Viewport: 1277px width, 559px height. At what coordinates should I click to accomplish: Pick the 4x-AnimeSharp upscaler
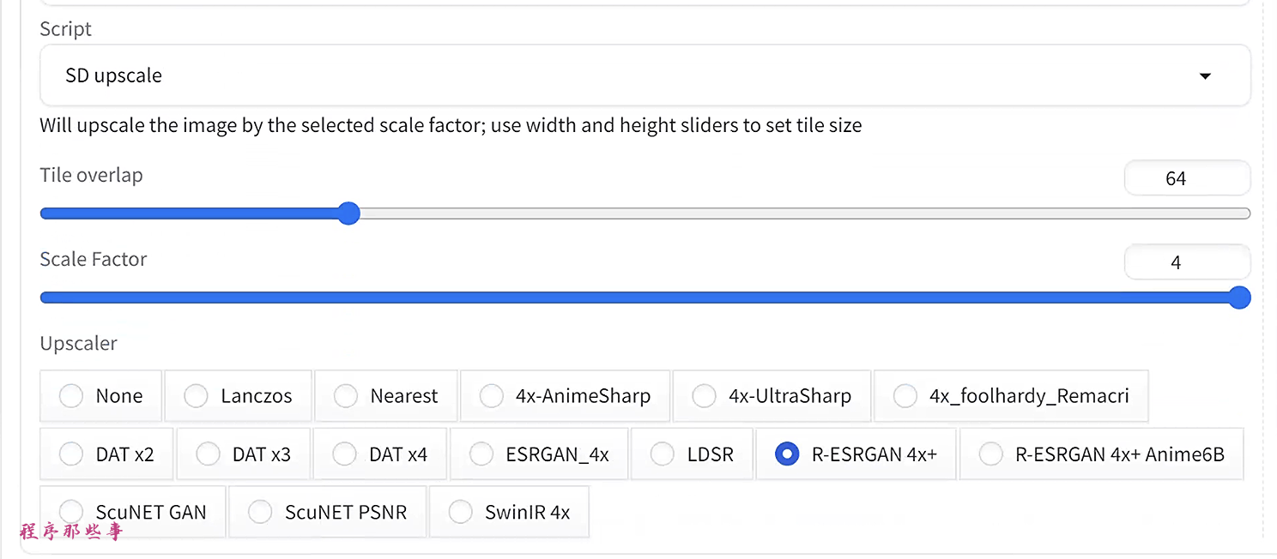pos(492,396)
